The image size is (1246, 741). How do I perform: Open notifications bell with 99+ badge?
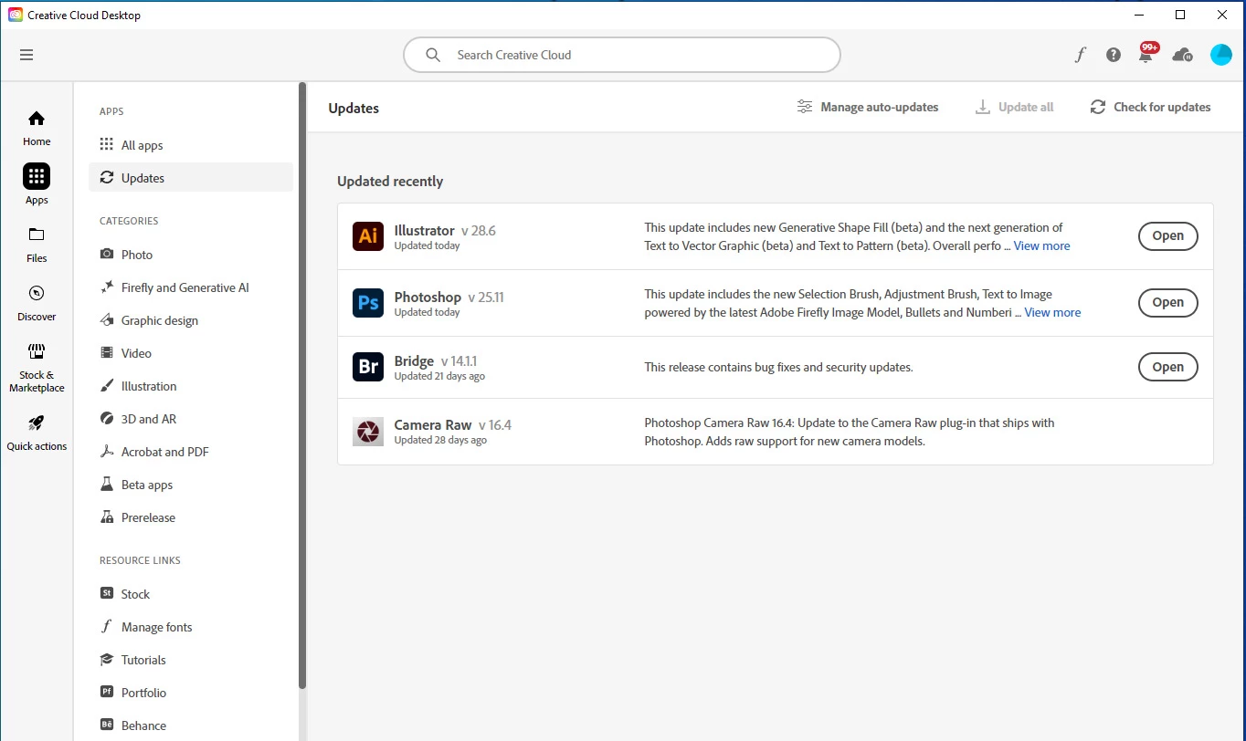point(1146,53)
